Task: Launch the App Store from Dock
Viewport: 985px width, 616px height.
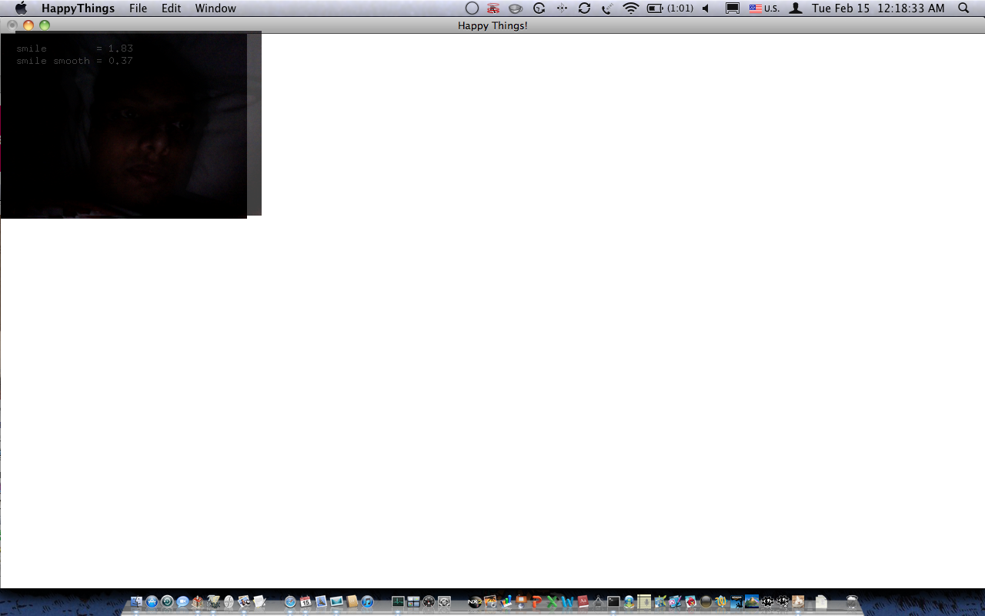Action: tap(152, 602)
